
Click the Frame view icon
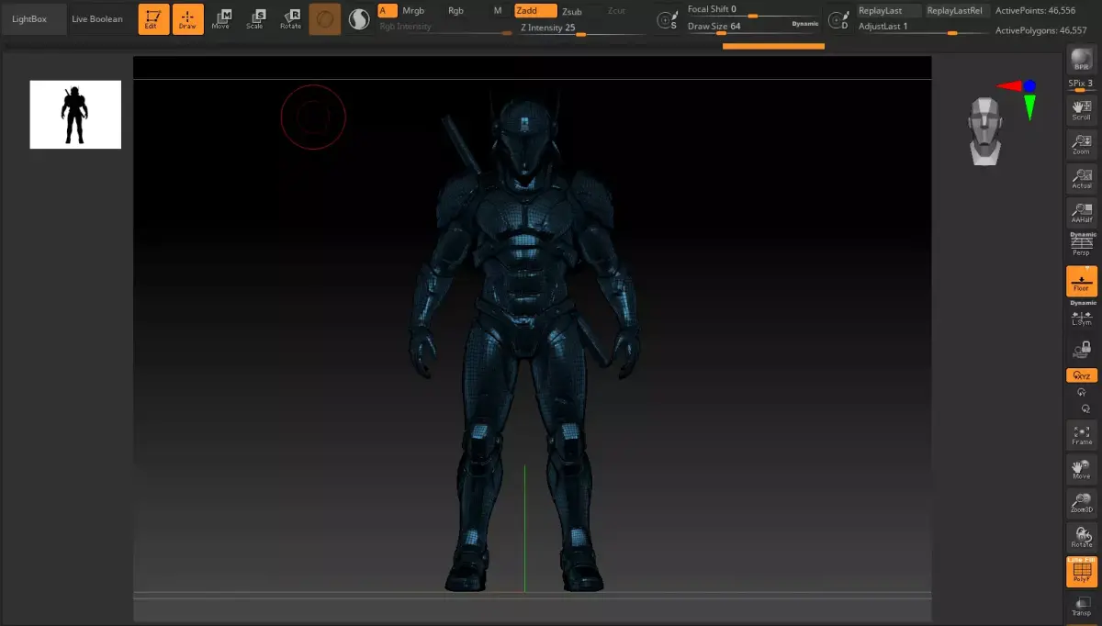(x=1082, y=436)
